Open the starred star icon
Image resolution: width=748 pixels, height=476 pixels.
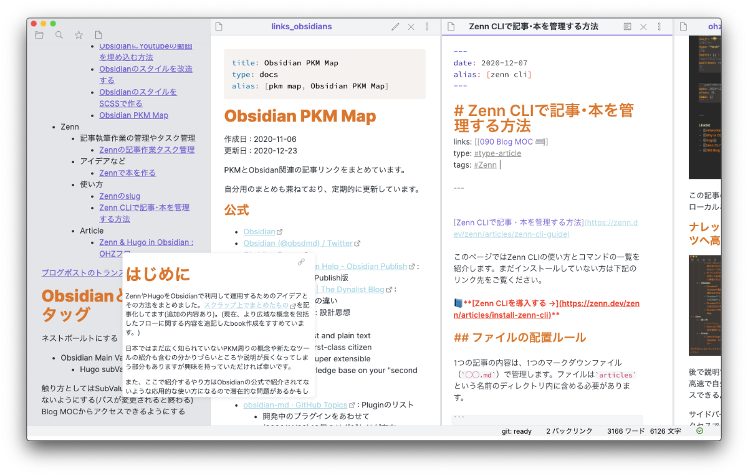[x=79, y=36]
